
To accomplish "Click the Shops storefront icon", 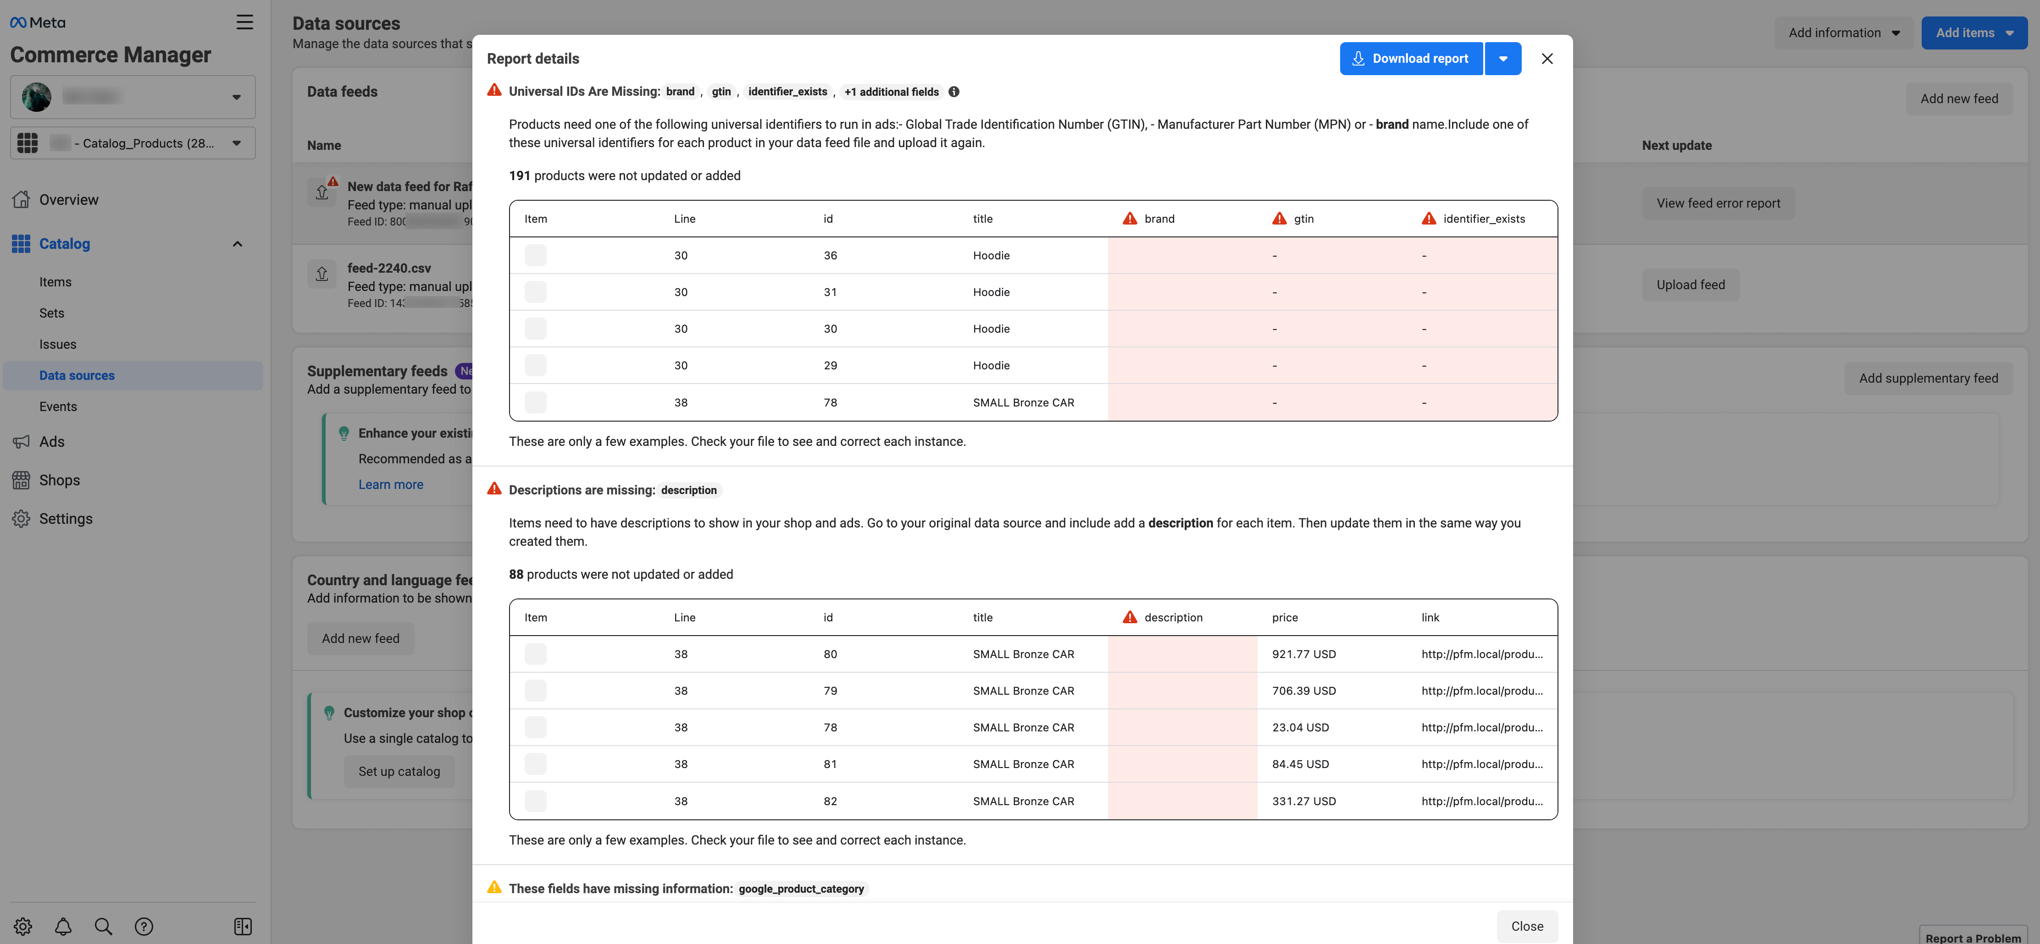I will [22, 480].
